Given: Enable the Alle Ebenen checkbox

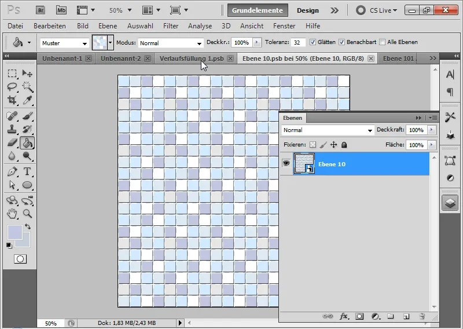Looking at the screenshot, I should [x=382, y=42].
